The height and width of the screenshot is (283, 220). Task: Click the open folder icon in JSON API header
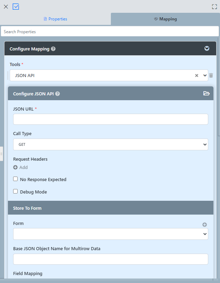(207, 93)
